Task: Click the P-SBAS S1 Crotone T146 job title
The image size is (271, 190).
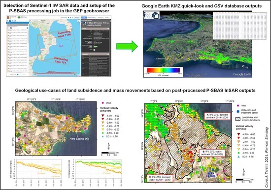Action: click(98, 24)
